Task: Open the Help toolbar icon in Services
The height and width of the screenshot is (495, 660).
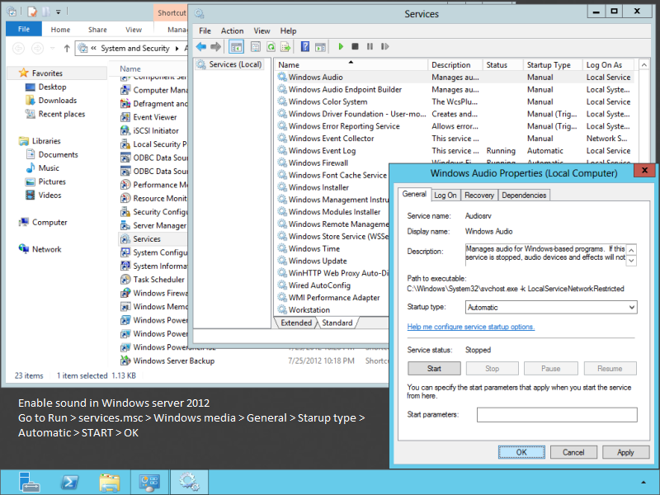Action: click(305, 47)
